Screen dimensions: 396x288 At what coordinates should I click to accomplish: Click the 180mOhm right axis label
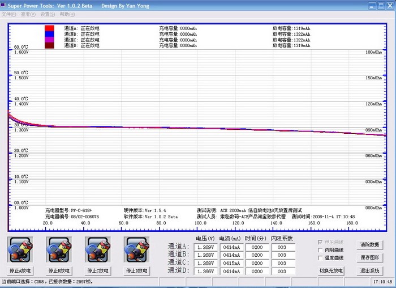pyautogui.click(x=374, y=52)
